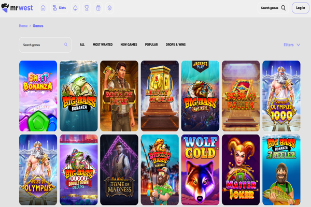Open the Wolf Gold game
311x207 pixels.
(200, 170)
